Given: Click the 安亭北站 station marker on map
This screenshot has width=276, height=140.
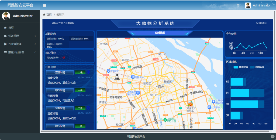Looking at the screenshot, I should pos(109,71).
